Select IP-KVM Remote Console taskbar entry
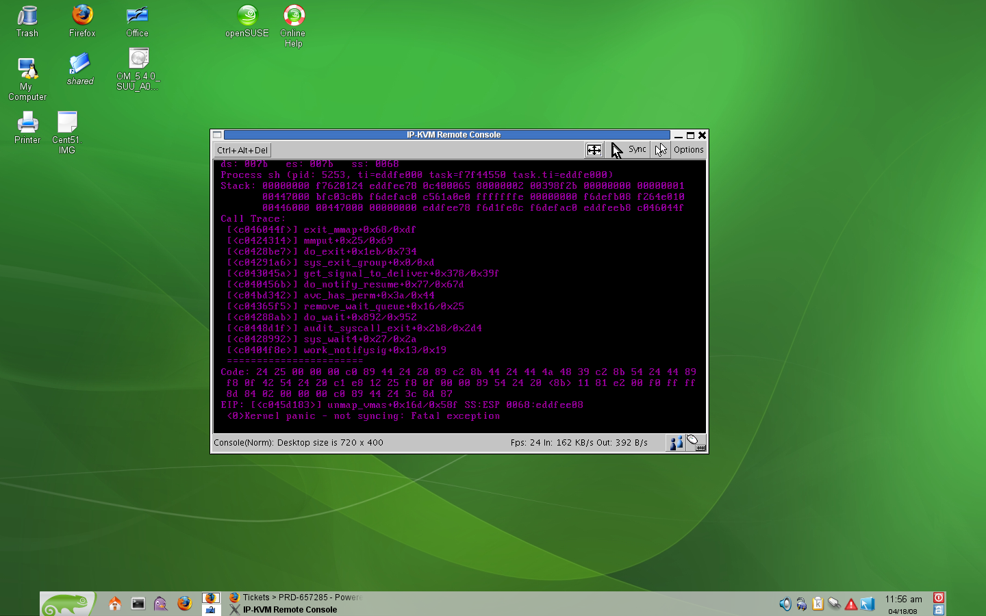 (x=289, y=610)
